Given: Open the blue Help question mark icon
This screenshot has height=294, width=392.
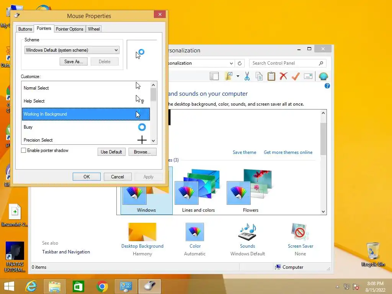Looking at the screenshot, I should 327,86.
